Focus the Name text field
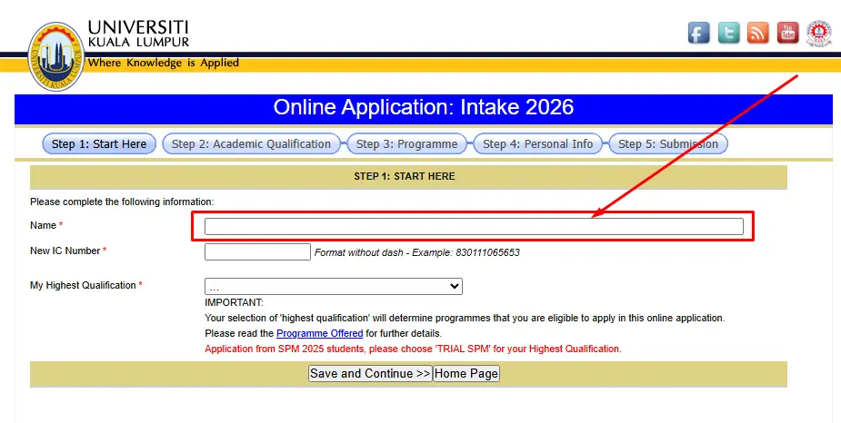Image resolution: width=841 pixels, height=423 pixels. 474,227
